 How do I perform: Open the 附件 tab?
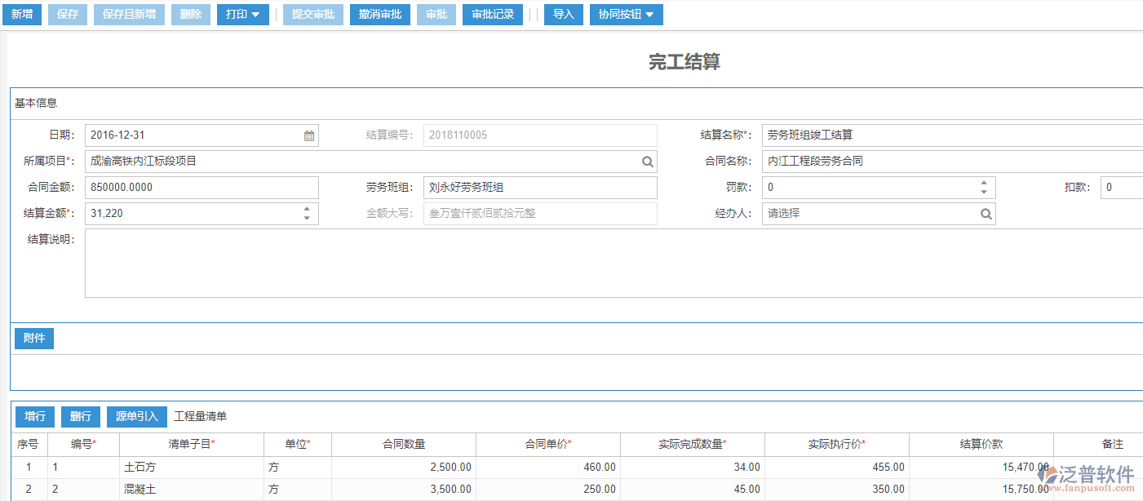point(34,338)
